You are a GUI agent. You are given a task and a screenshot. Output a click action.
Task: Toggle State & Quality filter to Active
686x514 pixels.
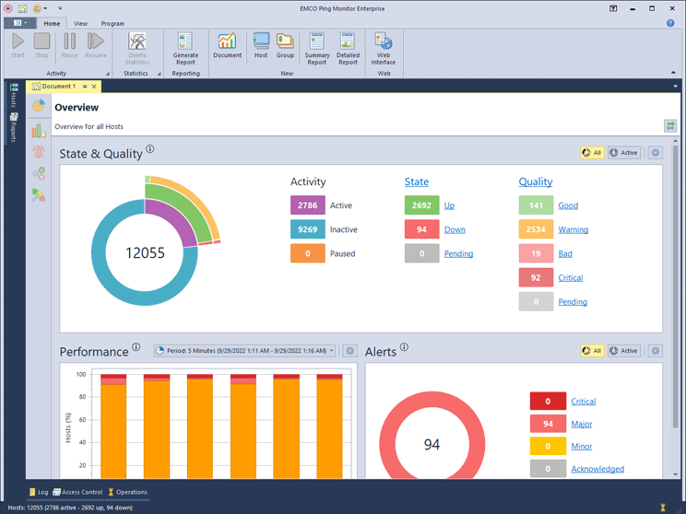[623, 153]
